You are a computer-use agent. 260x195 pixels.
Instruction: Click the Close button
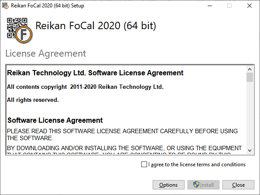point(238,185)
